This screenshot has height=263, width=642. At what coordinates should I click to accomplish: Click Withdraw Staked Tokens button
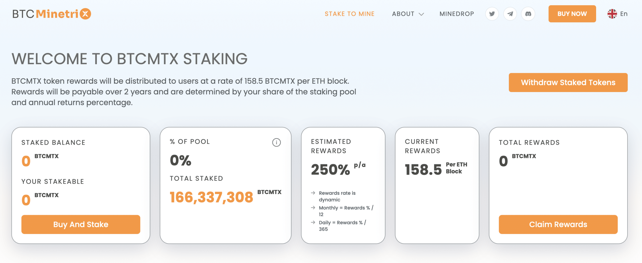click(568, 82)
